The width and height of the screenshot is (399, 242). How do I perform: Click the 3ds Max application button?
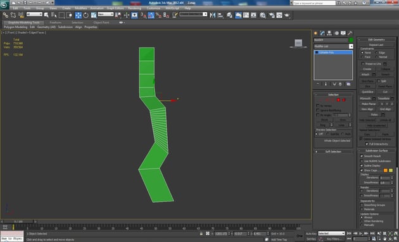click(x=4, y=4)
